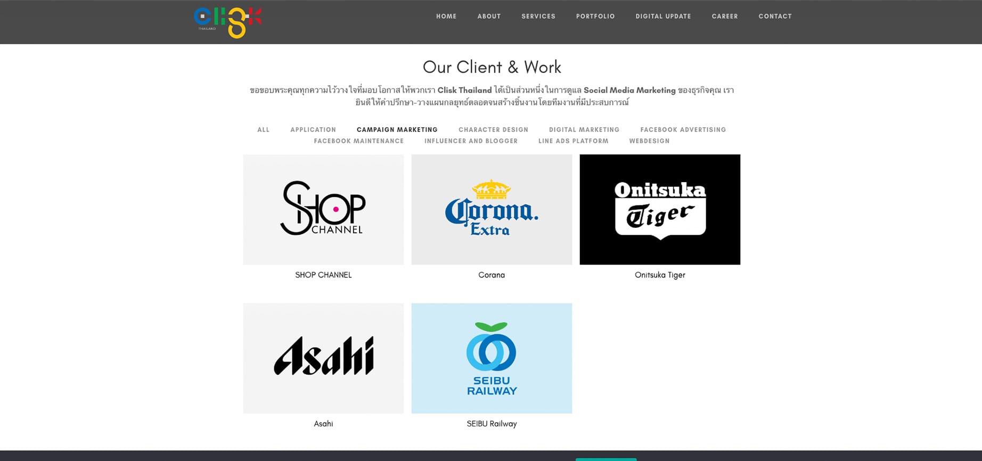Viewport: 982px width, 461px height.
Task: Open the About page
Action: click(489, 17)
